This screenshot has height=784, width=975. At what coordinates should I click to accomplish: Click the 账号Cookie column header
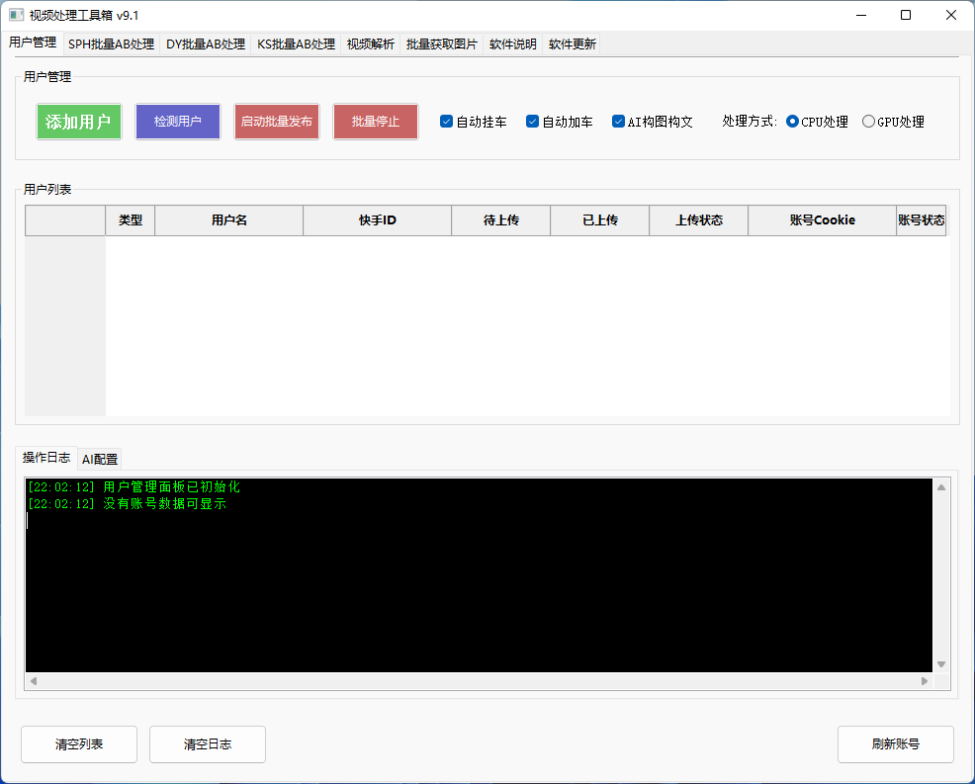pyautogui.click(x=822, y=220)
